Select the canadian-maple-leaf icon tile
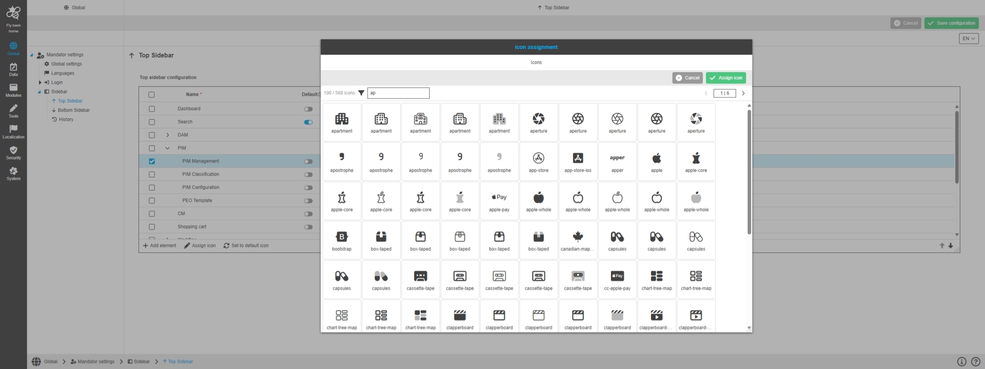This screenshot has height=369, width=985. pyautogui.click(x=578, y=240)
